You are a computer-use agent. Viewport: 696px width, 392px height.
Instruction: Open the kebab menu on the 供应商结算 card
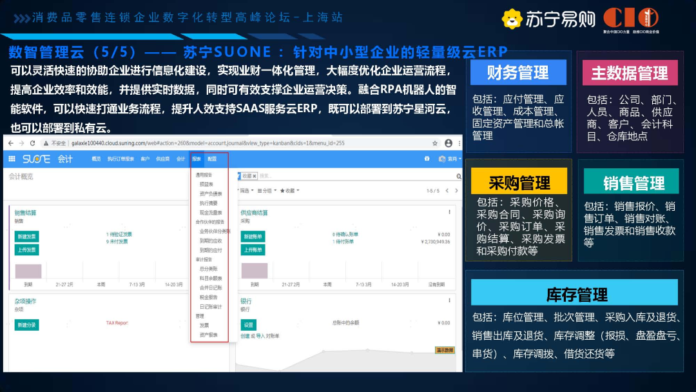[x=450, y=211]
